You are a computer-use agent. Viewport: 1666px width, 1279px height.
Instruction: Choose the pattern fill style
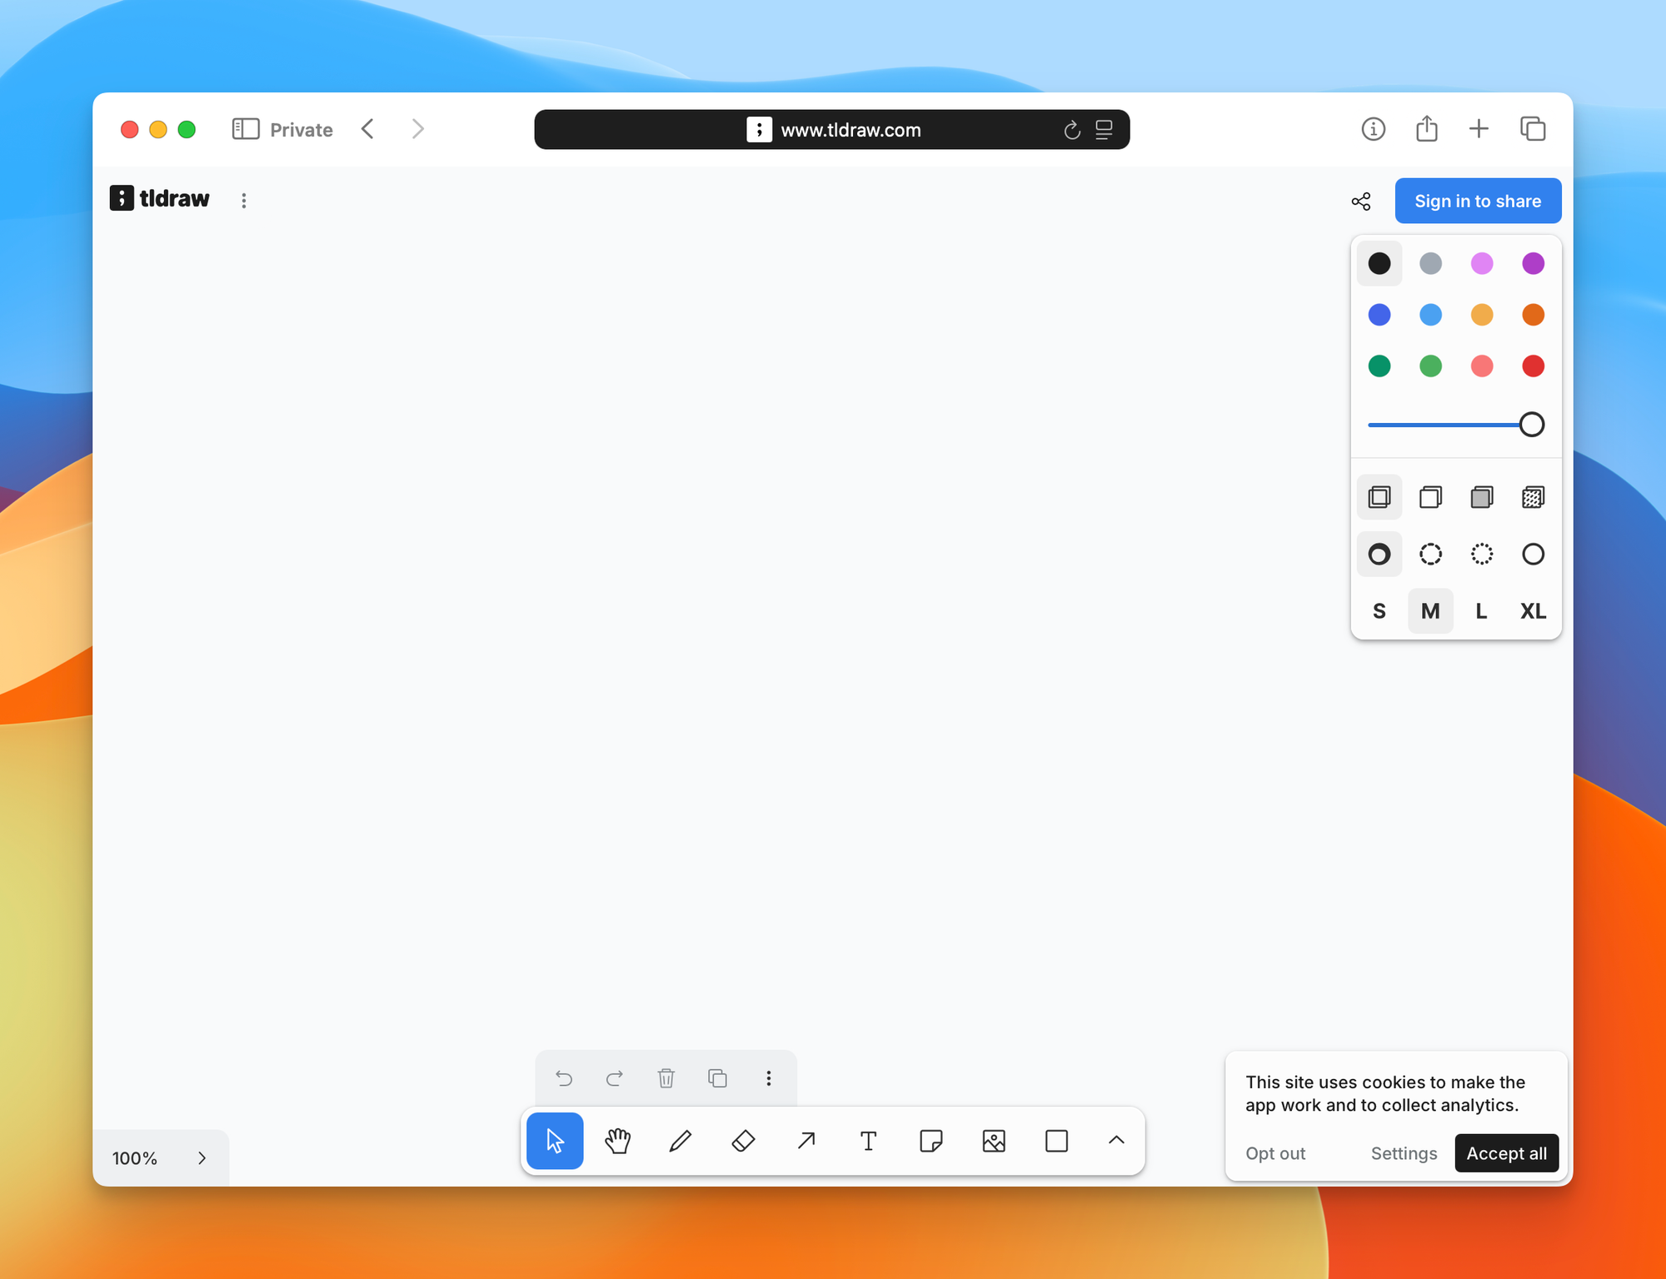[x=1534, y=497]
